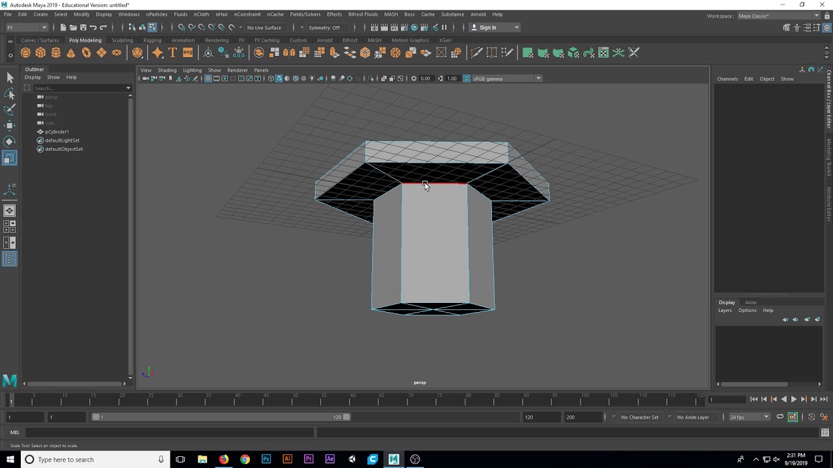Viewport: 833px width, 468px height.
Task: Open the Outliner search filter dropdown arrow
Action: (x=128, y=88)
